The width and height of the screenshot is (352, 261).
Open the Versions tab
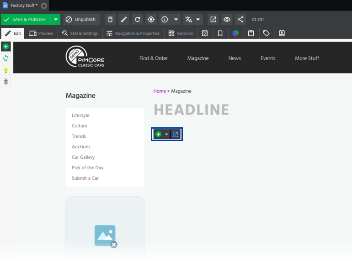pos(181,33)
